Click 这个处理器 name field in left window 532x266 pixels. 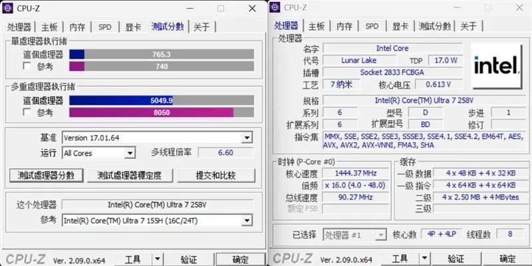click(x=157, y=205)
